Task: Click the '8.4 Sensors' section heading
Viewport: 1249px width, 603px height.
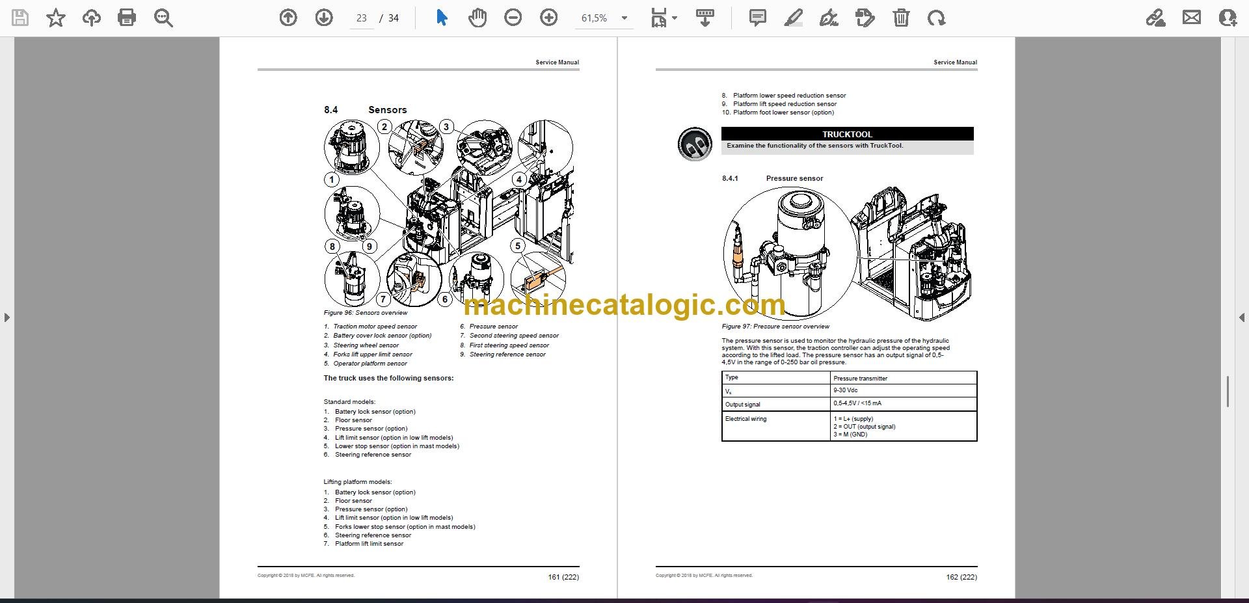Action: tap(366, 110)
